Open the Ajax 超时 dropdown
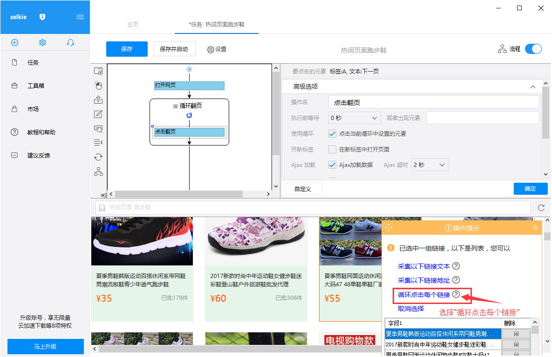This screenshot has width=552, height=357. [x=429, y=165]
